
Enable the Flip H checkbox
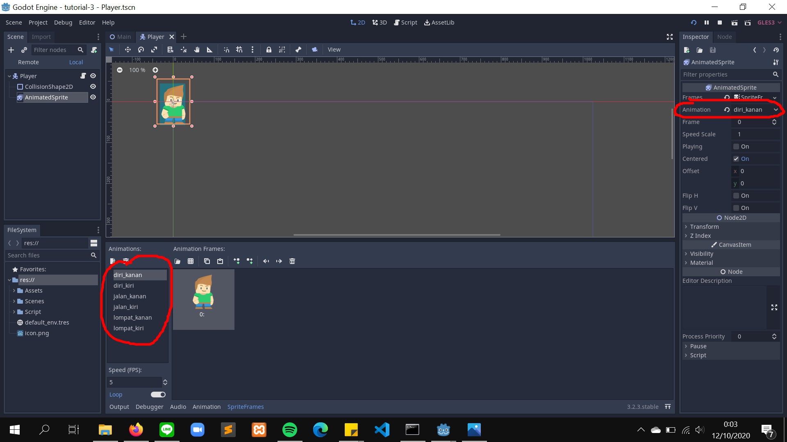[x=736, y=196]
